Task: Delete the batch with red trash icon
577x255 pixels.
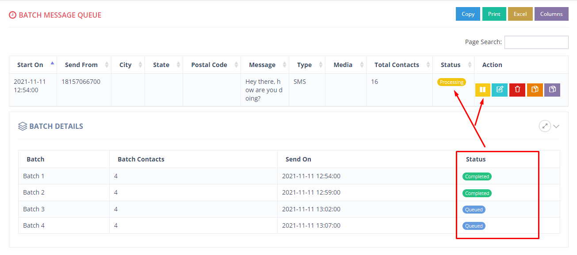Action: tap(517, 90)
